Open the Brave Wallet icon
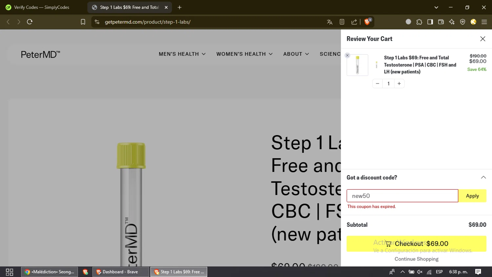The height and width of the screenshot is (277, 492). click(441, 22)
